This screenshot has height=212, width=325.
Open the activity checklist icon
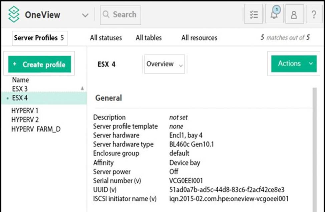253,15
